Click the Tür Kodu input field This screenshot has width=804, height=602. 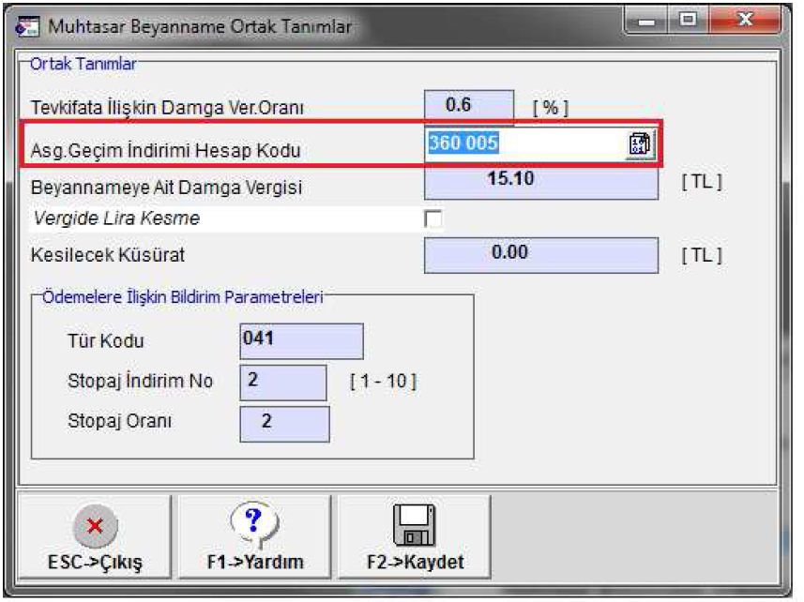(300, 341)
